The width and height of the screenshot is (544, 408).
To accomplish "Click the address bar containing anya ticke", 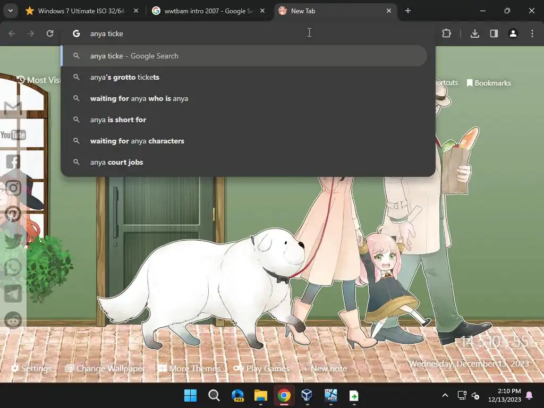I will 248,33.
